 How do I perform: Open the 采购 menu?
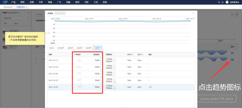tap(32, 2)
